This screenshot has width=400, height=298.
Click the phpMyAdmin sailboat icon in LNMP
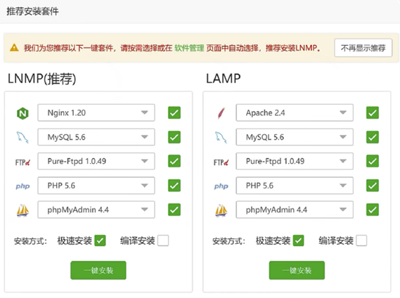click(x=22, y=210)
